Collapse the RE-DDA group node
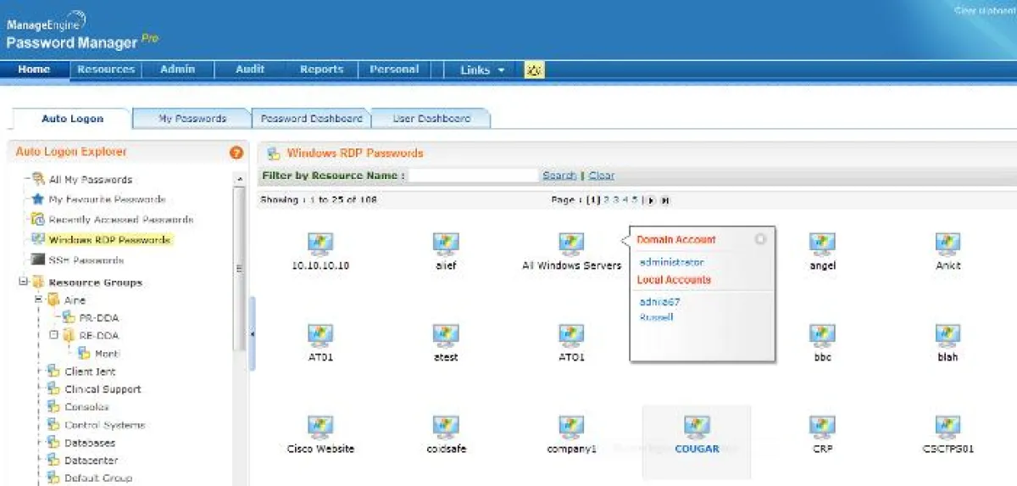 point(53,335)
